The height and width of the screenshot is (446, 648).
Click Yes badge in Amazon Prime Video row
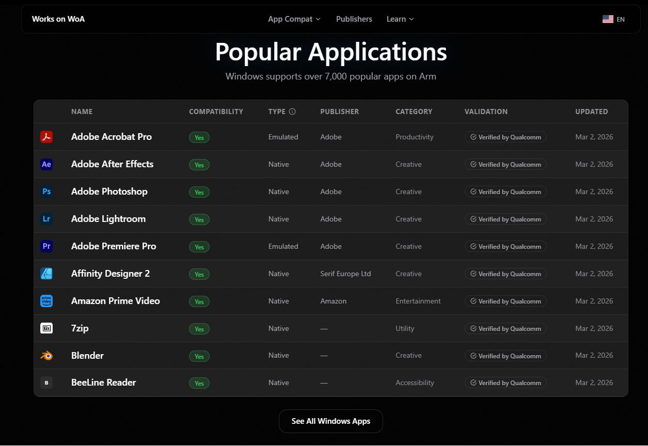pos(199,301)
